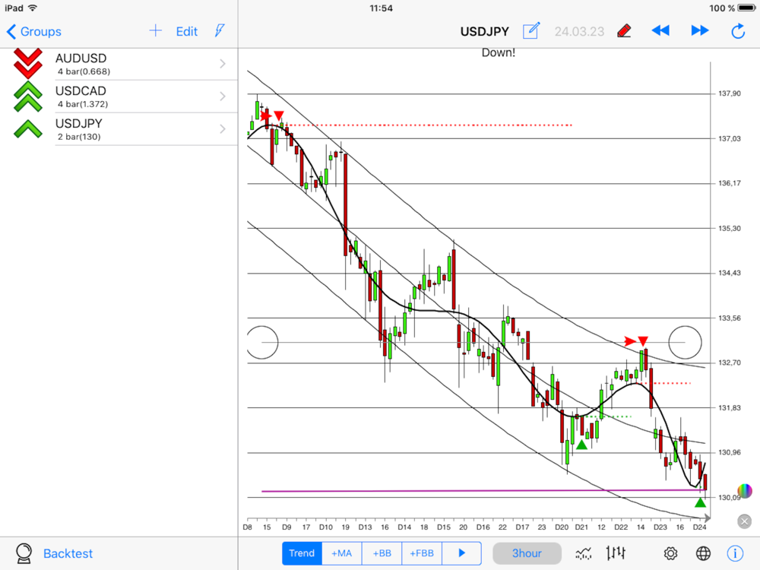Open the info button
Image resolution: width=760 pixels, height=570 pixels.
coord(735,553)
